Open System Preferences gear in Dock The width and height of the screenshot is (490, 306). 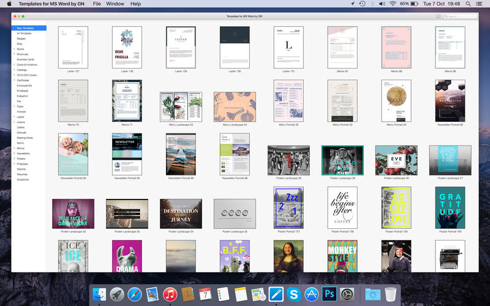point(347,294)
